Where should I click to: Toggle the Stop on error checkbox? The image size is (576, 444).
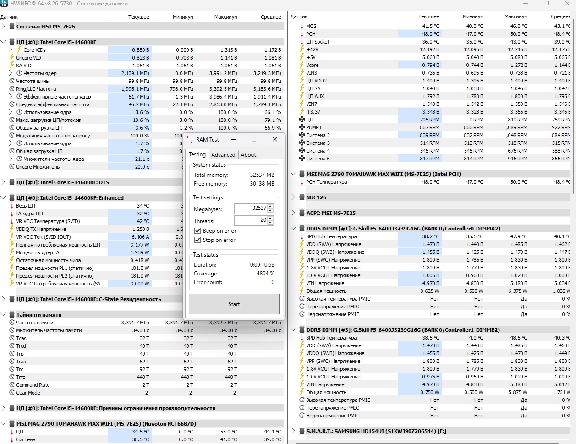(197, 240)
